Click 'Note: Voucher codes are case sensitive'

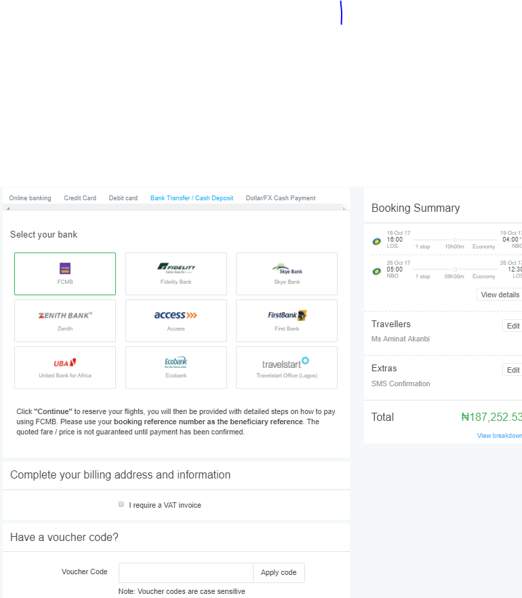pyautogui.click(x=182, y=591)
